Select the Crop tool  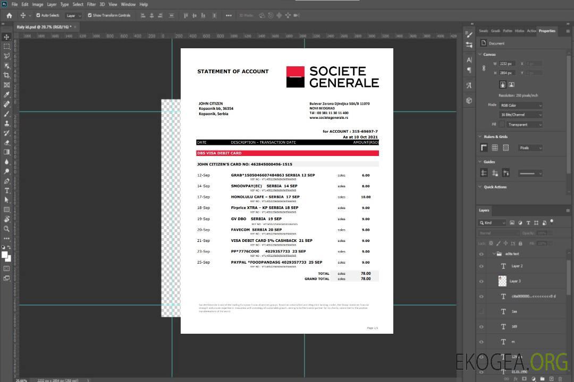point(6,75)
